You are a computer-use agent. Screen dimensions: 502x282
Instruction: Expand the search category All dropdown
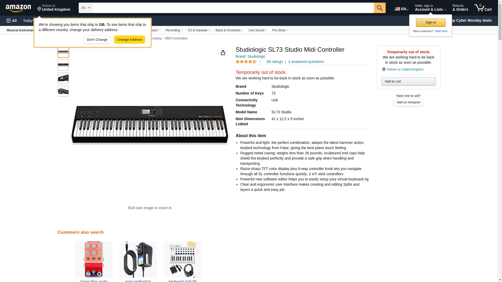coord(85,8)
